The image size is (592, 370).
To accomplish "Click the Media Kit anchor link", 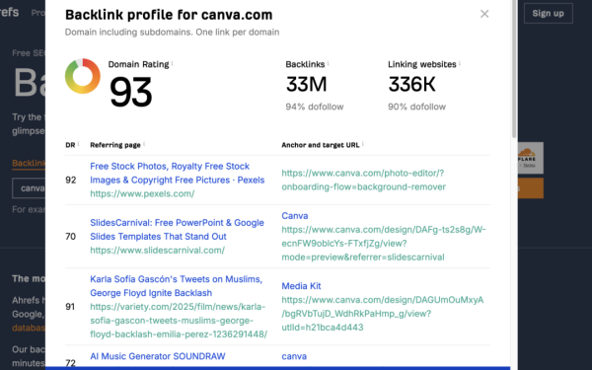I will [x=301, y=286].
